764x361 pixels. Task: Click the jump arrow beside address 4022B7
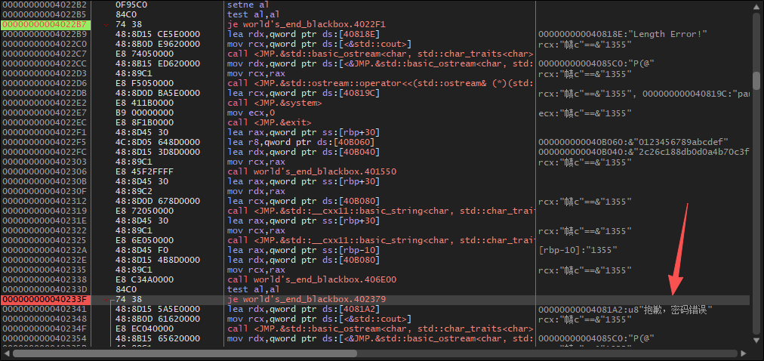click(106, 24)
